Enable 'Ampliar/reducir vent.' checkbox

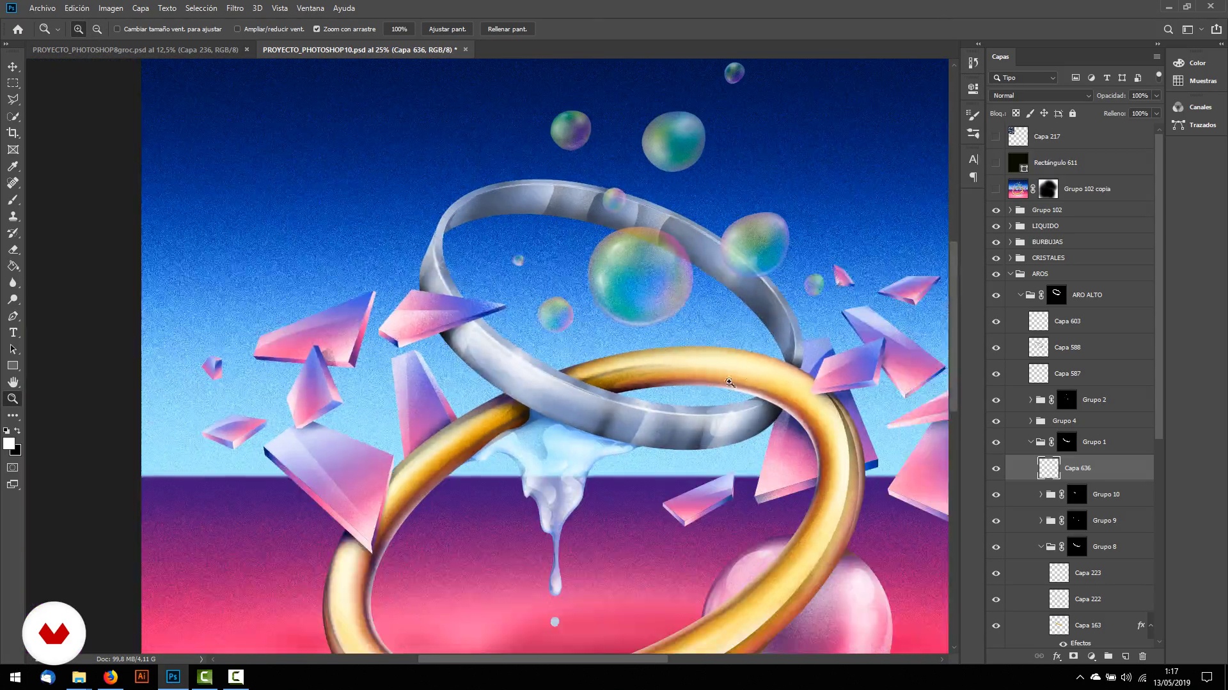pos(237,29)
